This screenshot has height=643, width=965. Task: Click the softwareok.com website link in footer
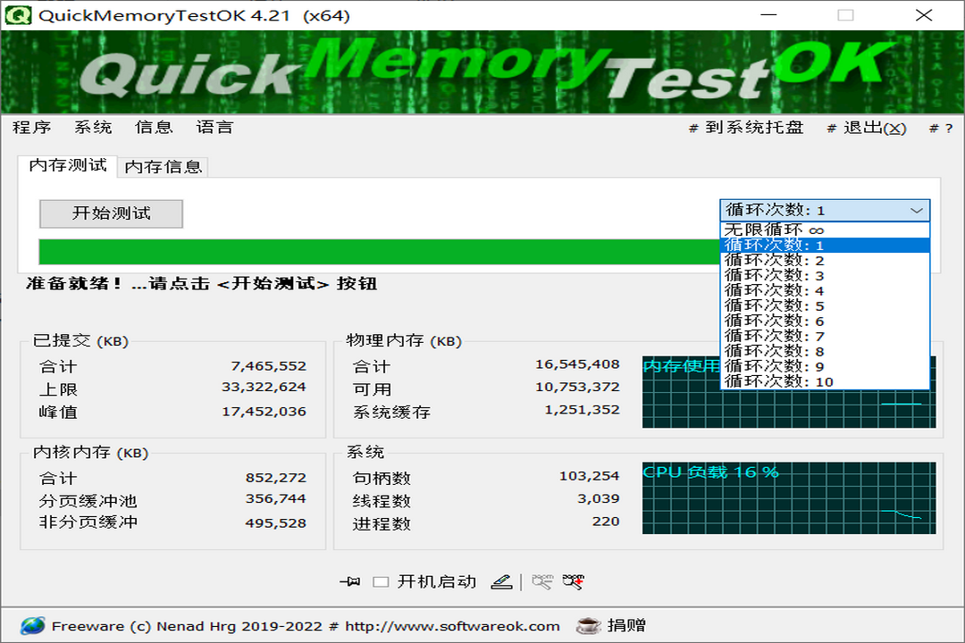(456, 626)
